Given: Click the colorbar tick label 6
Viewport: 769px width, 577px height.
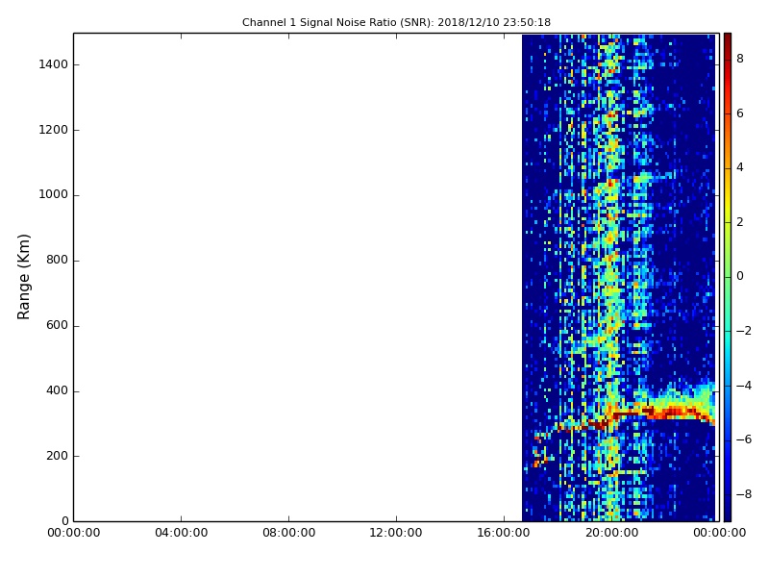Looking at the screenshot, I should (739, 113).
